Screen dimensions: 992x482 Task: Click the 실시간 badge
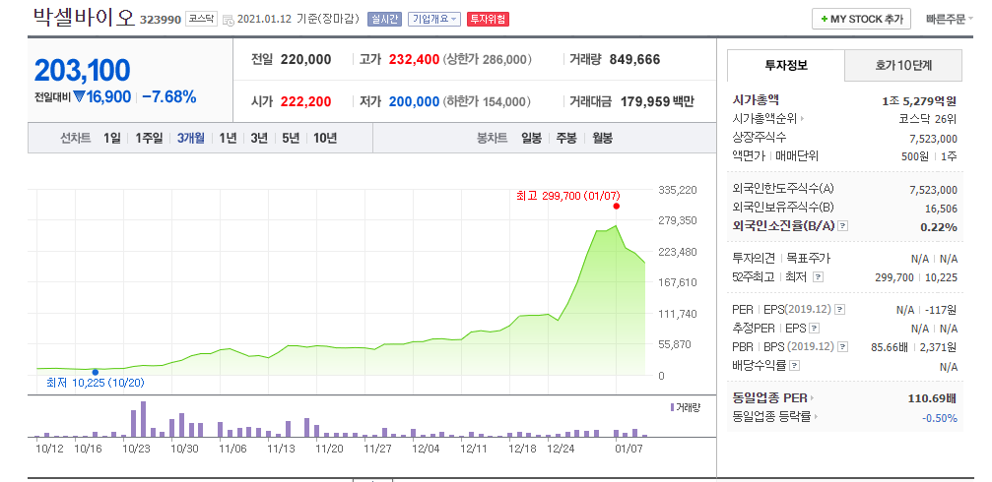384,19
